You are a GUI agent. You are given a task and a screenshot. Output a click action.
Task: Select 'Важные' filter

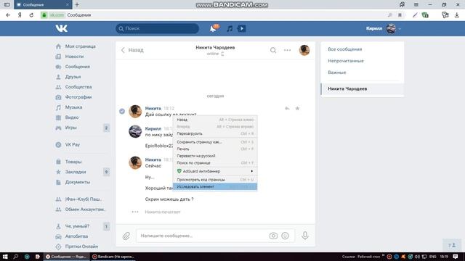point(337,72)
